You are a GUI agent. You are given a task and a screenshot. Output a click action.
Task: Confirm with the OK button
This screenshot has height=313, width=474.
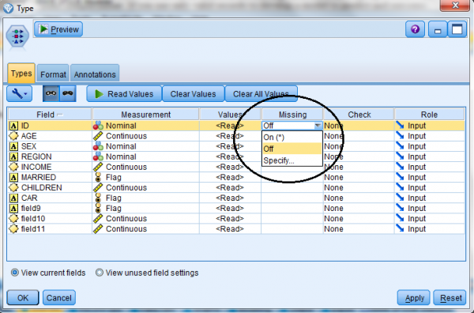coord(23,298)
